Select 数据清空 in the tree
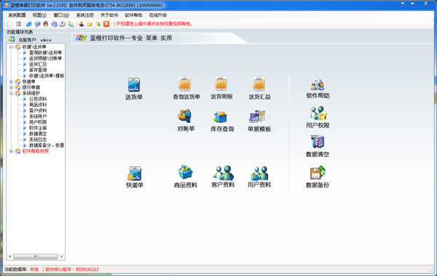 [38, 134]
